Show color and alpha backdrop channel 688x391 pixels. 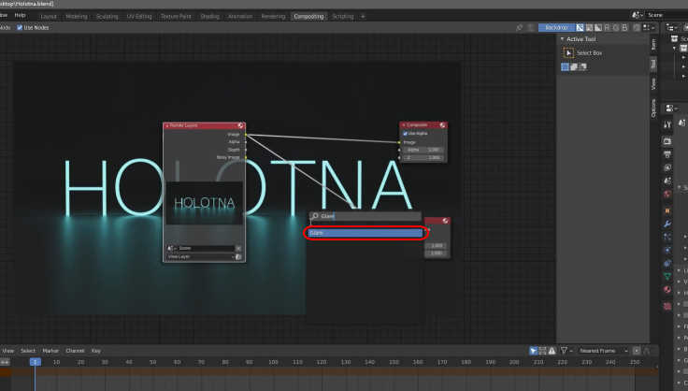580,27
